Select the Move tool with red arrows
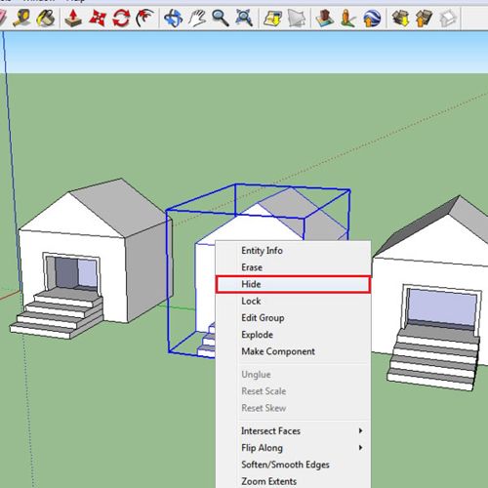This screenshot has width=488, height=488. (x=98, y=18)
